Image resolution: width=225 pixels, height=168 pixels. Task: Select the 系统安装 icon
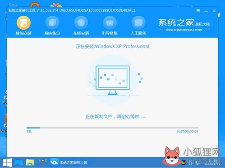click(x=23, y=23)
